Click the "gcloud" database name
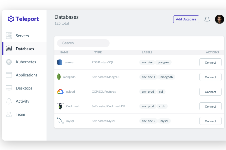 [70, 92]
